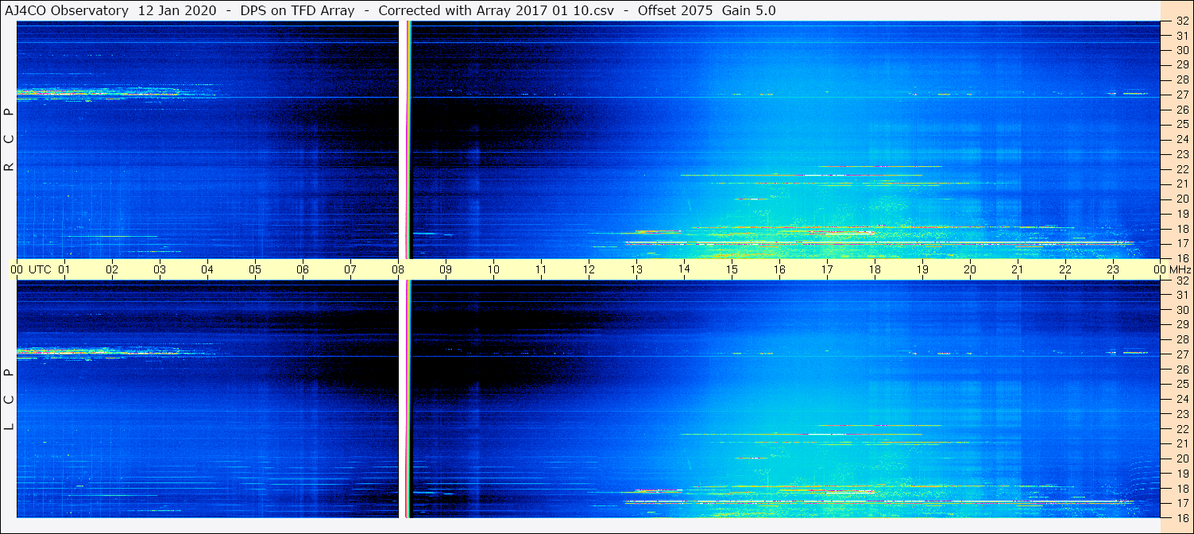This screenshot has width=1194, height=534.
Task: Click the 14 hour marker
Action: tap(684, 269)
